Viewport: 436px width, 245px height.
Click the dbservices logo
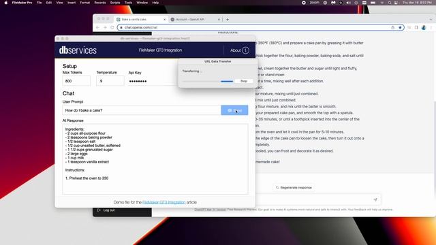pyautogui.click(x=78, y=50)
